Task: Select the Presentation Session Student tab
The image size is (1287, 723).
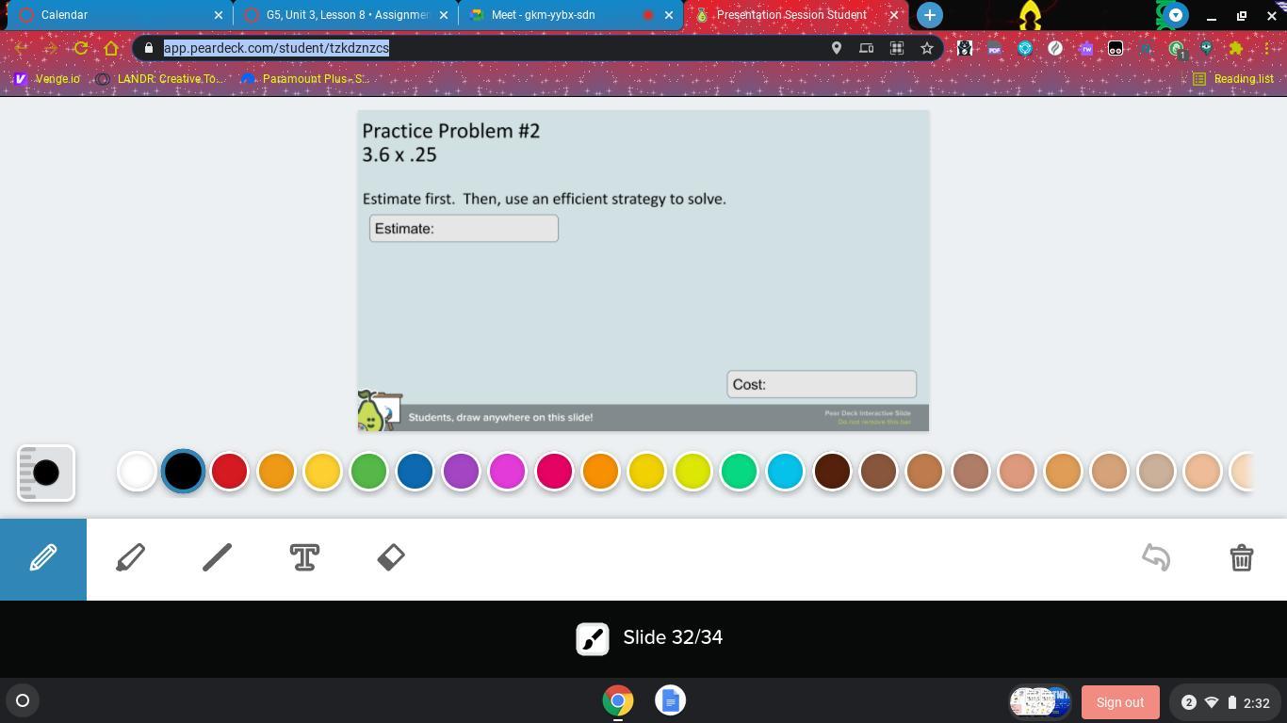Action: click(796, 15)
